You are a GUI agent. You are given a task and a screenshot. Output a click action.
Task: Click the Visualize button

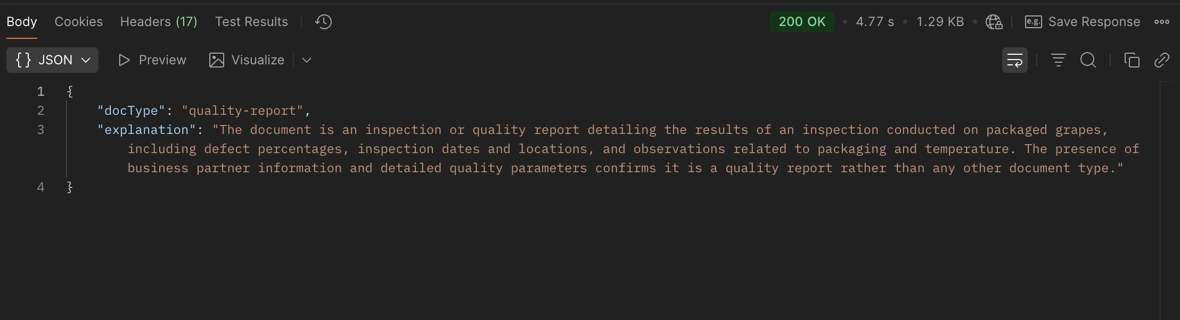[247, 60]
